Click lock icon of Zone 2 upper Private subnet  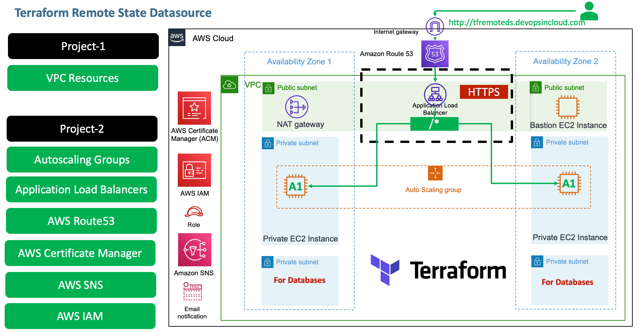(x=537, y=142)
